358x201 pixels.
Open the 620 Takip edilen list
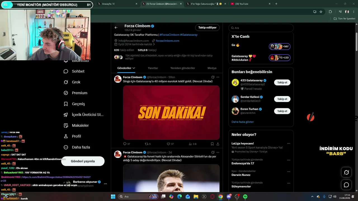pyautogui.click(x=124, y=50)
